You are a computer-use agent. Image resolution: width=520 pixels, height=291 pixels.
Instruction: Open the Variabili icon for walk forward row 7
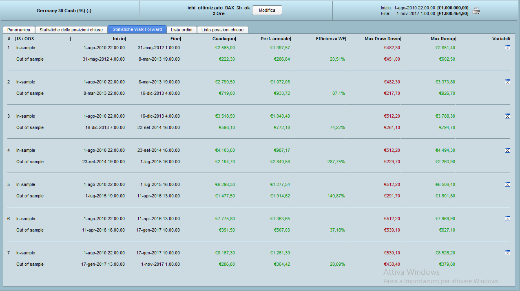[x=507, y=253]
